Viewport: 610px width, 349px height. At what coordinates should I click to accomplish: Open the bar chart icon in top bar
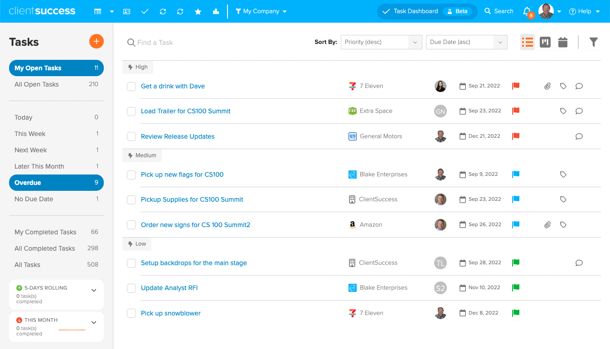coord(216,11)
